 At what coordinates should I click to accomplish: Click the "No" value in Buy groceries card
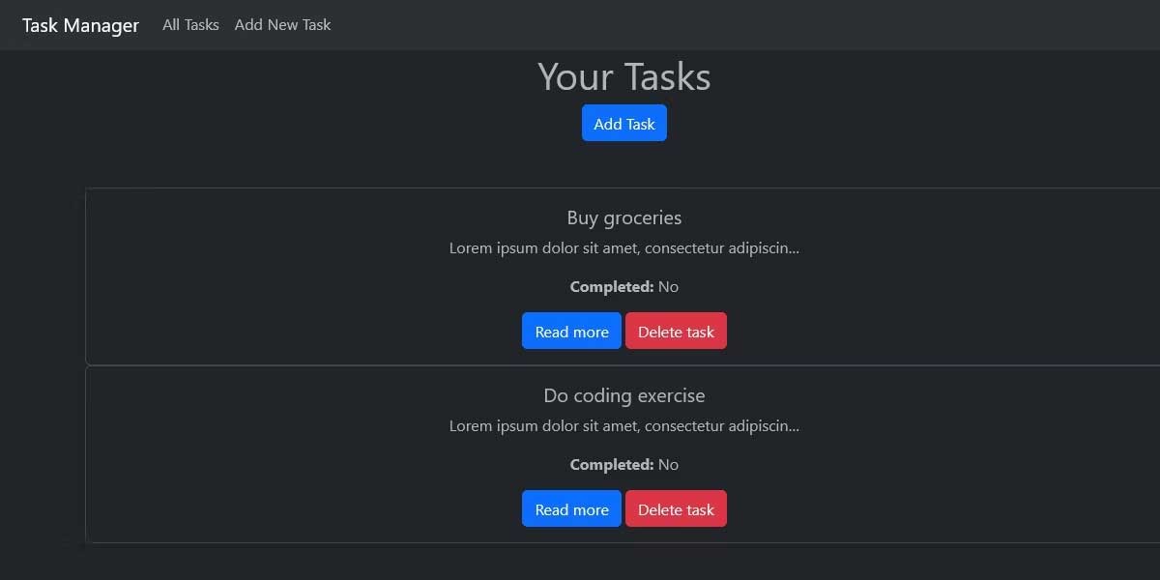[668, 287]
